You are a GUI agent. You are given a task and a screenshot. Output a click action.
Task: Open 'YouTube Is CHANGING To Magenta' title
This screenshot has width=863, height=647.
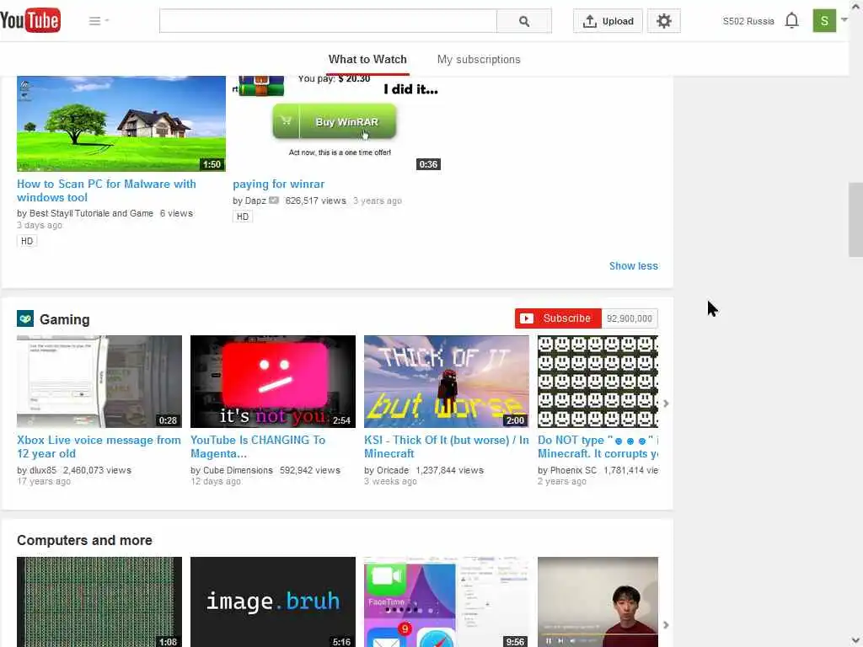click(258, 446)
